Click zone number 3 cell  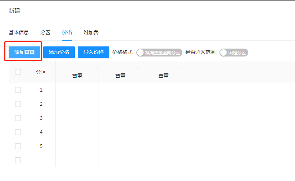pos(41,118)
